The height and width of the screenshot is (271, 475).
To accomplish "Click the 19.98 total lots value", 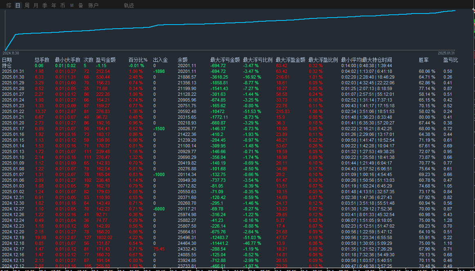I will [40, 237].
